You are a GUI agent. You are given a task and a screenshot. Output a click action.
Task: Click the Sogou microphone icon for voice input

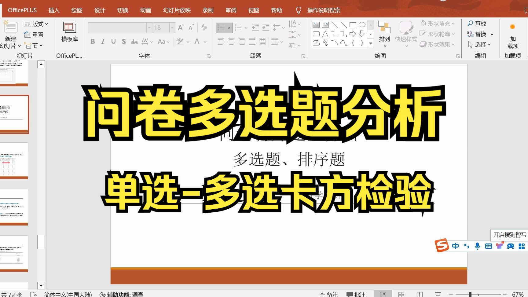[478, 246]
